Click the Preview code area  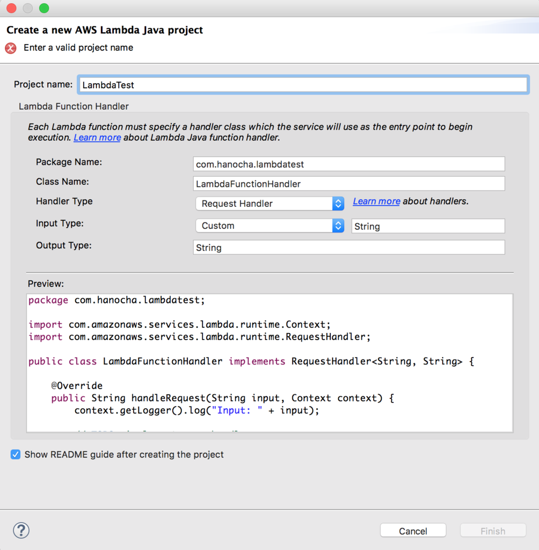[269, 363]
